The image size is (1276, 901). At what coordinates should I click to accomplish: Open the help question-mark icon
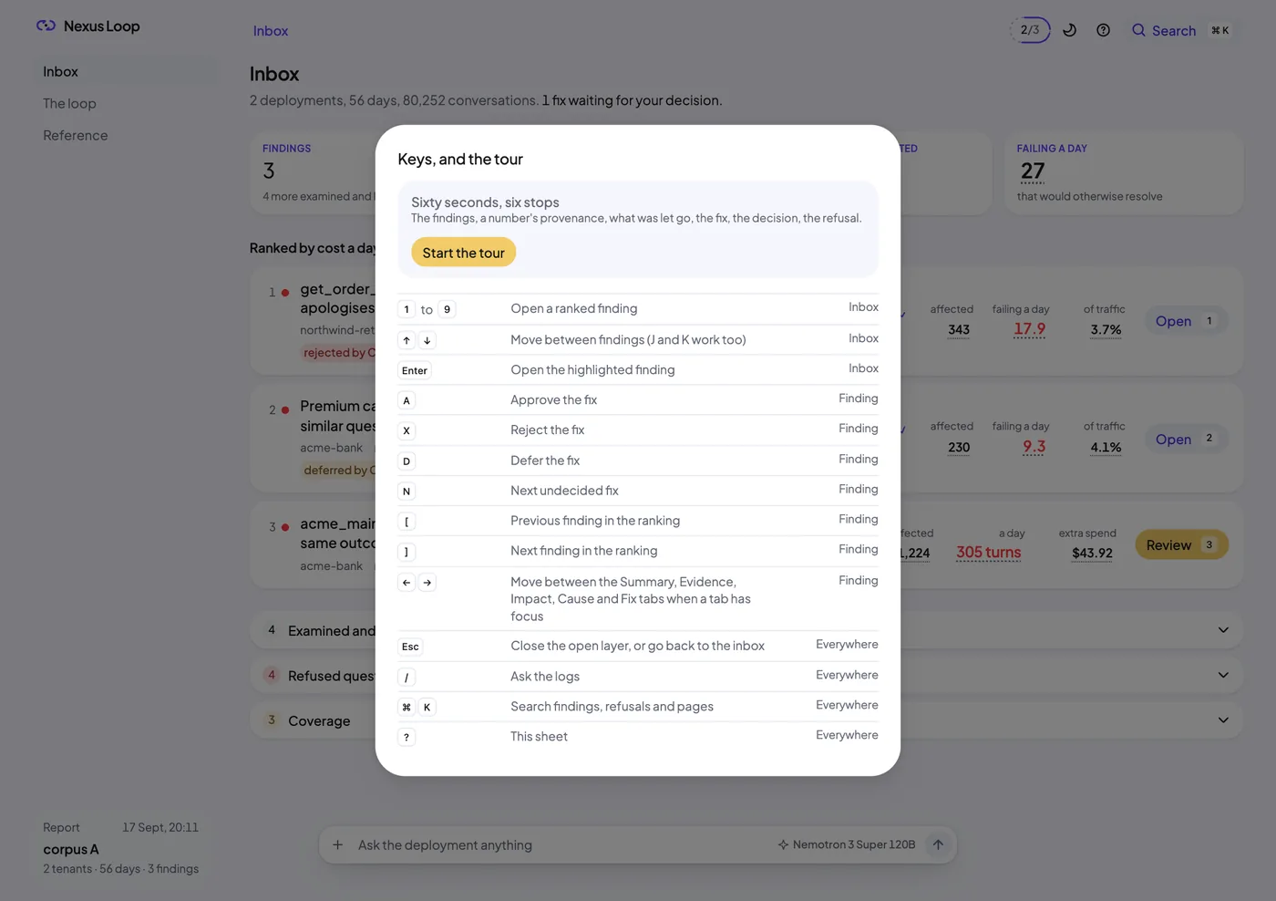(x=1103, y=30)
